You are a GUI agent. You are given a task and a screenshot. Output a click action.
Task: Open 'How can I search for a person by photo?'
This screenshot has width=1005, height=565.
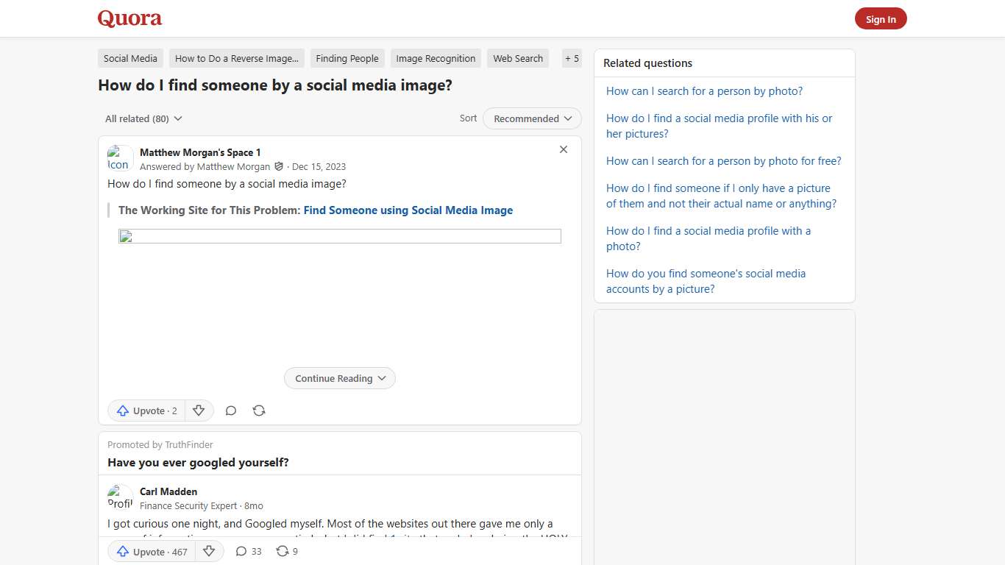point(703,90)
